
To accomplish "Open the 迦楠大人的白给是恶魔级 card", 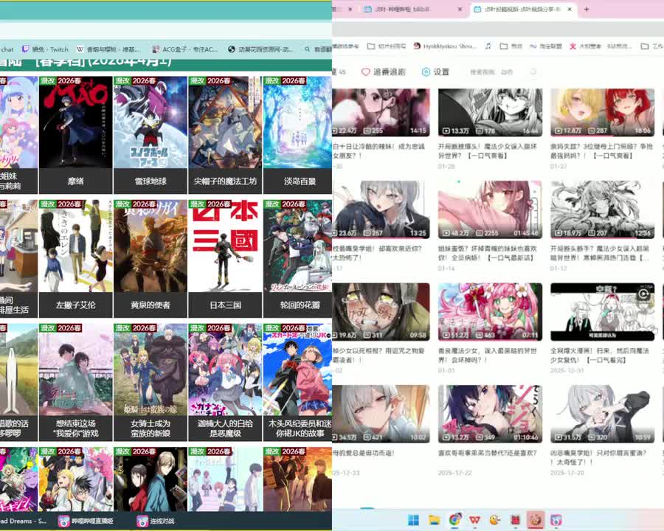I will coord(225,382).
